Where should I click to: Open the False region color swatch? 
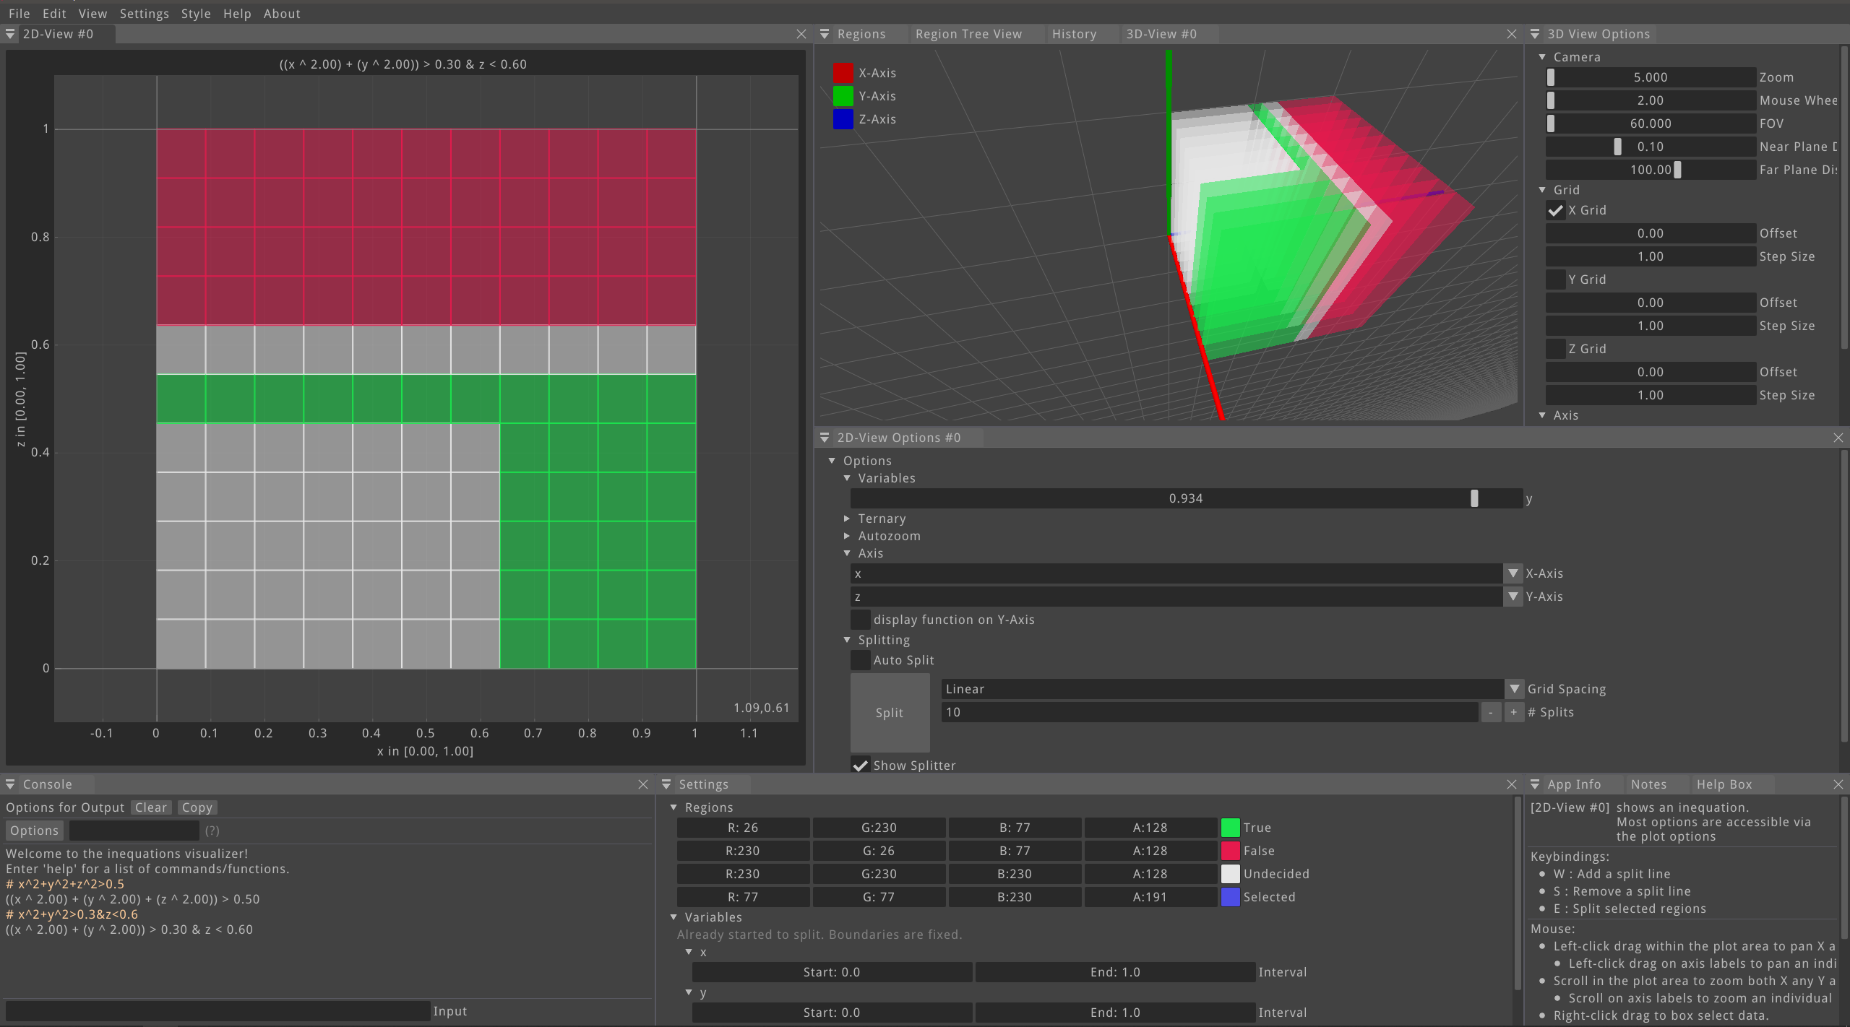(x=1231, y=851)
